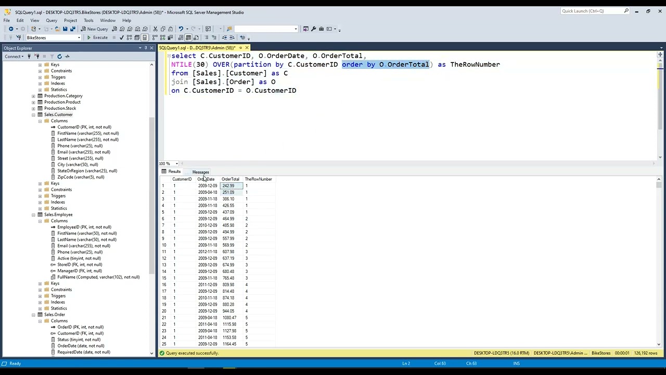The height and width of the screenshot is (375, 666).
Task: Click the Save All toolbar icon
Action: (x=72, y=29)
